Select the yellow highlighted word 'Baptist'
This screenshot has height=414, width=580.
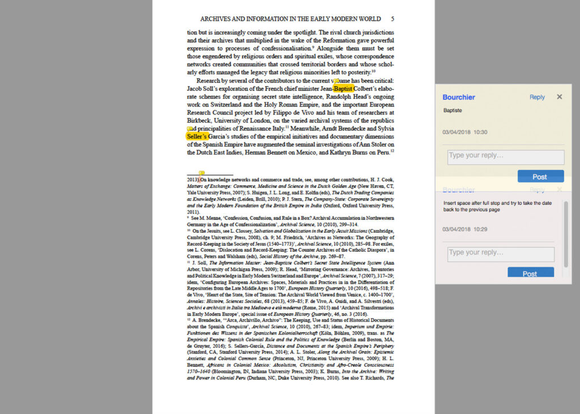(343, 89)
